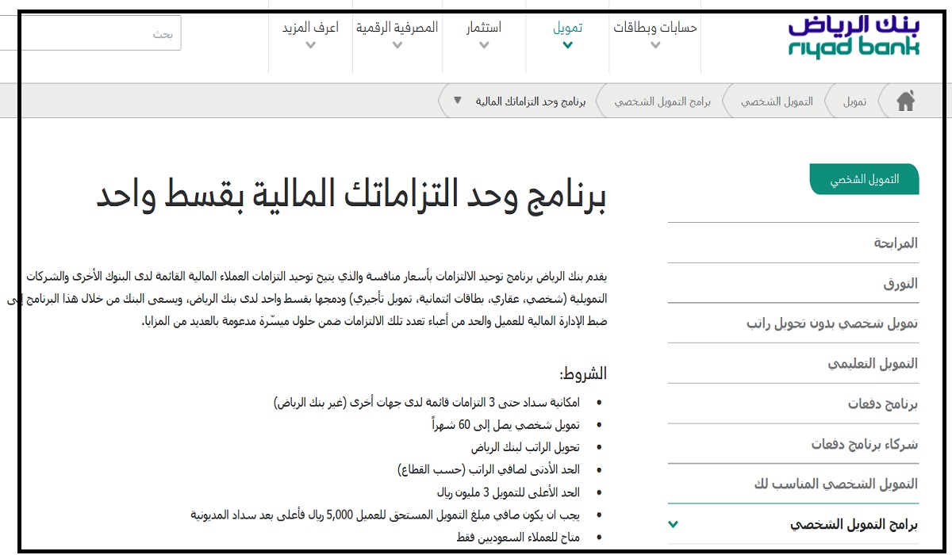Open breadcrumb dropdown triangle for برنامج وحد التزاماتك
Image resolution: width=952 pixels, height=555 pixels.
pos(457,101)
